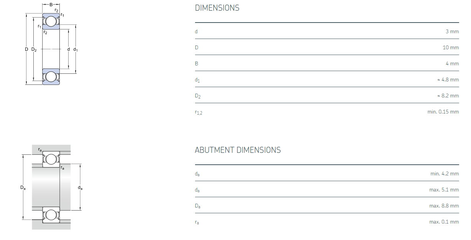Click the ABUTMENT DIMENSIONS section heading

click(x=238, y=150)
